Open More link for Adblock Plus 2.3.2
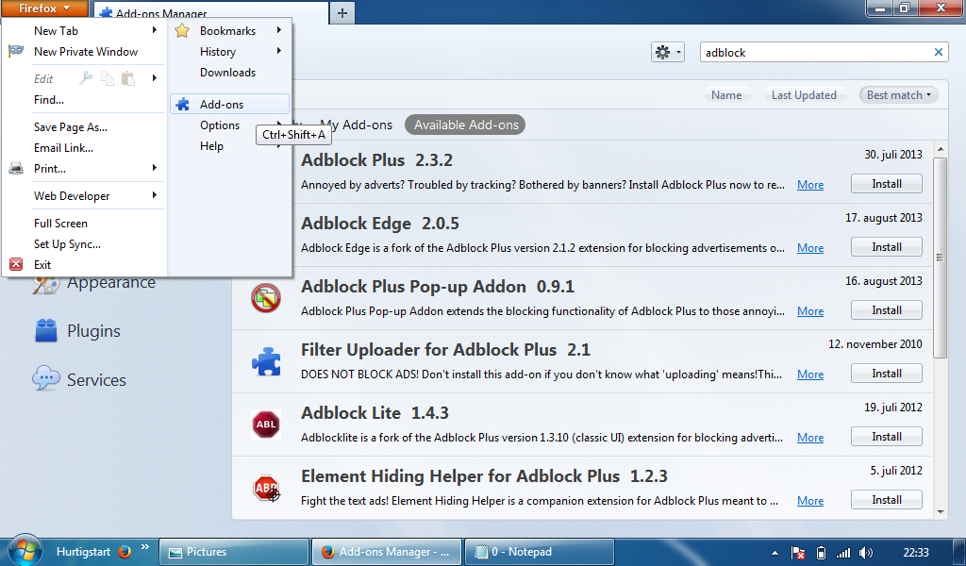This screenshot has height=566, width=966. (810, 185)
